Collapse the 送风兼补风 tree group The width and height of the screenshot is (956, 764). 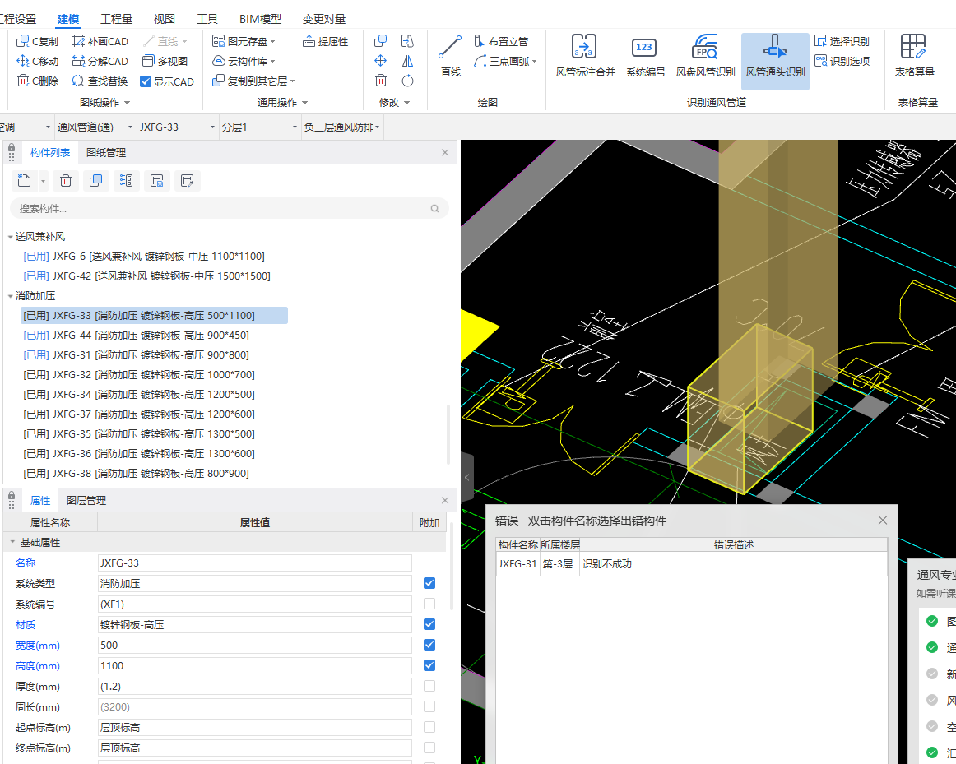click(x=11, y=236)
